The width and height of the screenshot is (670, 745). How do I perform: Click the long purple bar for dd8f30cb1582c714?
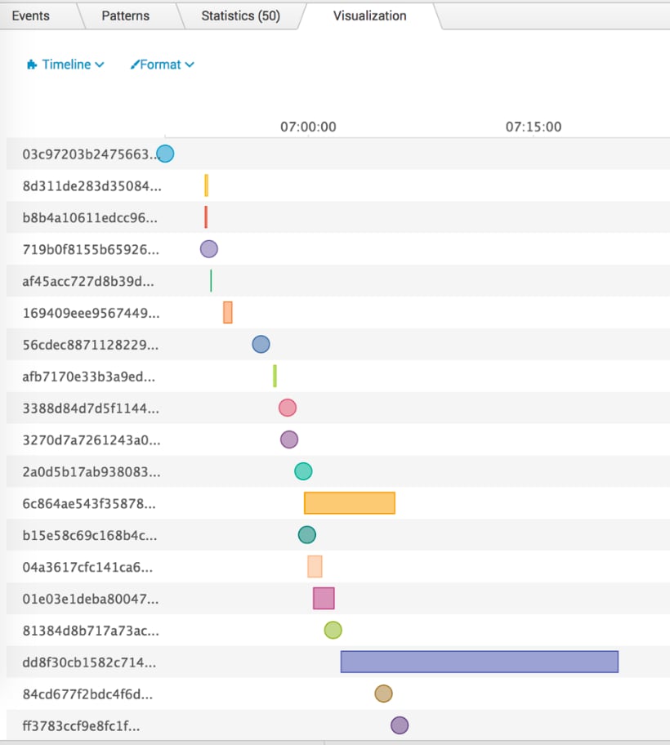479,662
